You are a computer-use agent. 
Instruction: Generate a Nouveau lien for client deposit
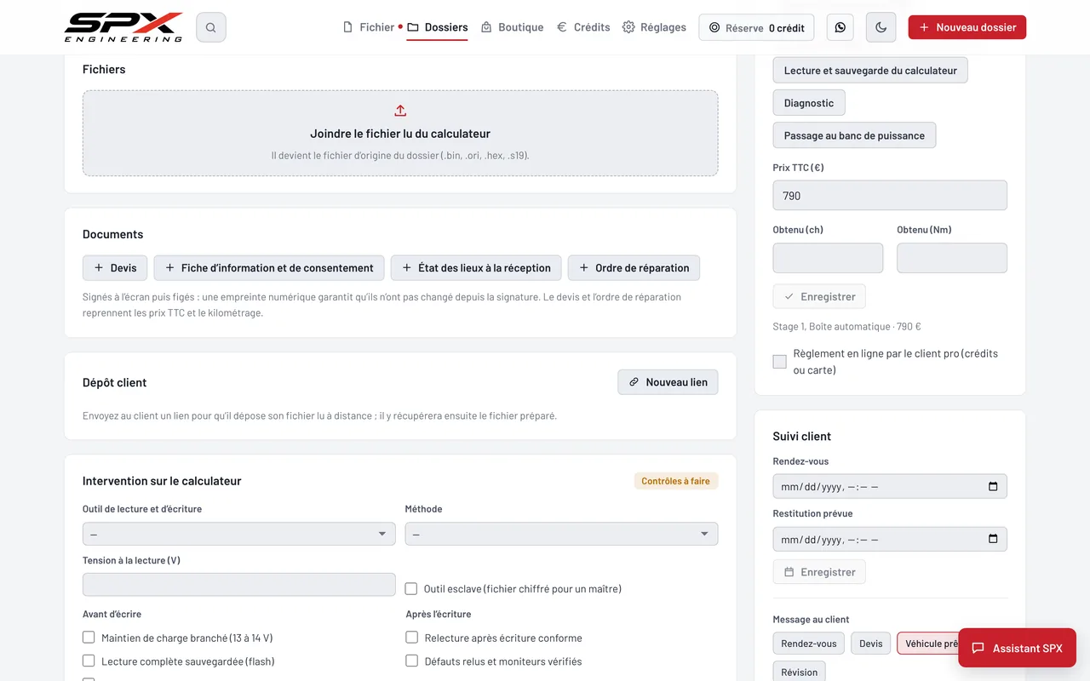(x=668, y=382)
